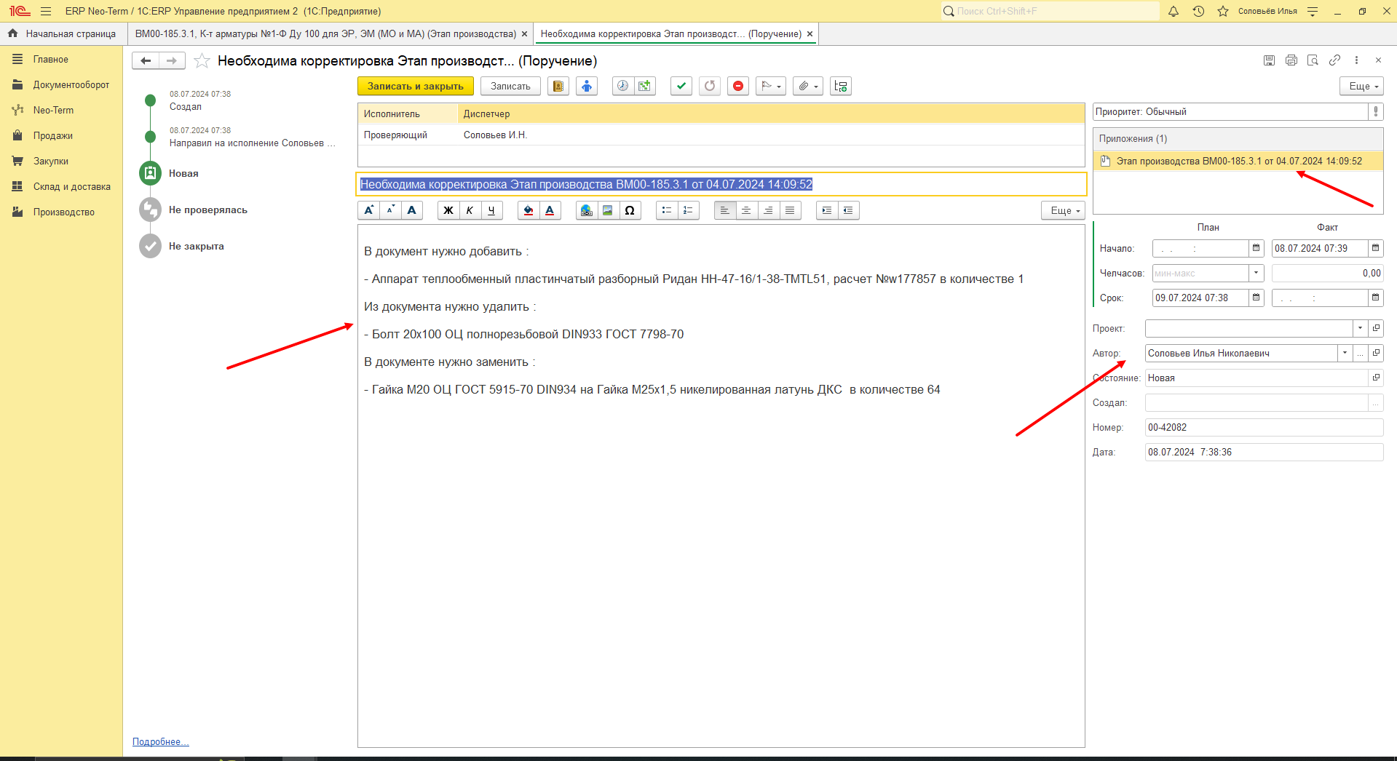Screen dimensions: 1397x761
Task: Decrease font size in editor toolbar
Action: pyautogui.click(x=390, y=210)
